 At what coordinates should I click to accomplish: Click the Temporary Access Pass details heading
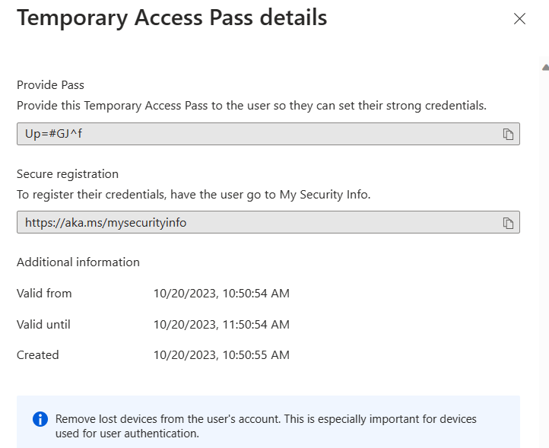(172, 17)
